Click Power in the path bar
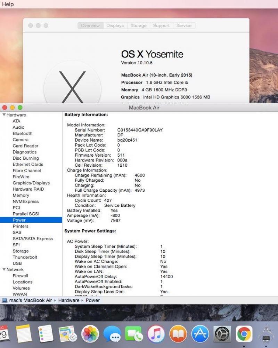Image resolution: width=278 pixels, height=348 pixels. (x=93, y=300)
